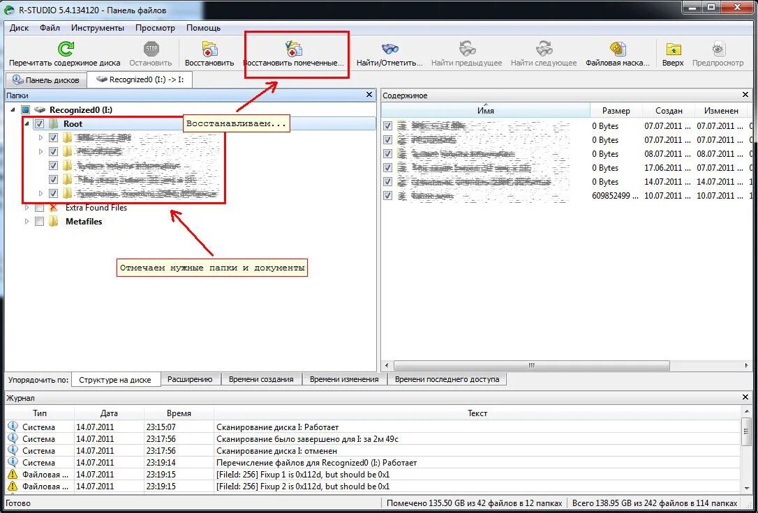Open Файловая маска tool icon
The width and height of the screenshot is (758, 513).
pos(617,49)
